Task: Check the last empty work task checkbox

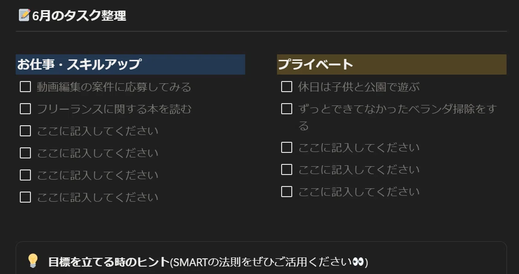Action: tap(25, 197)
